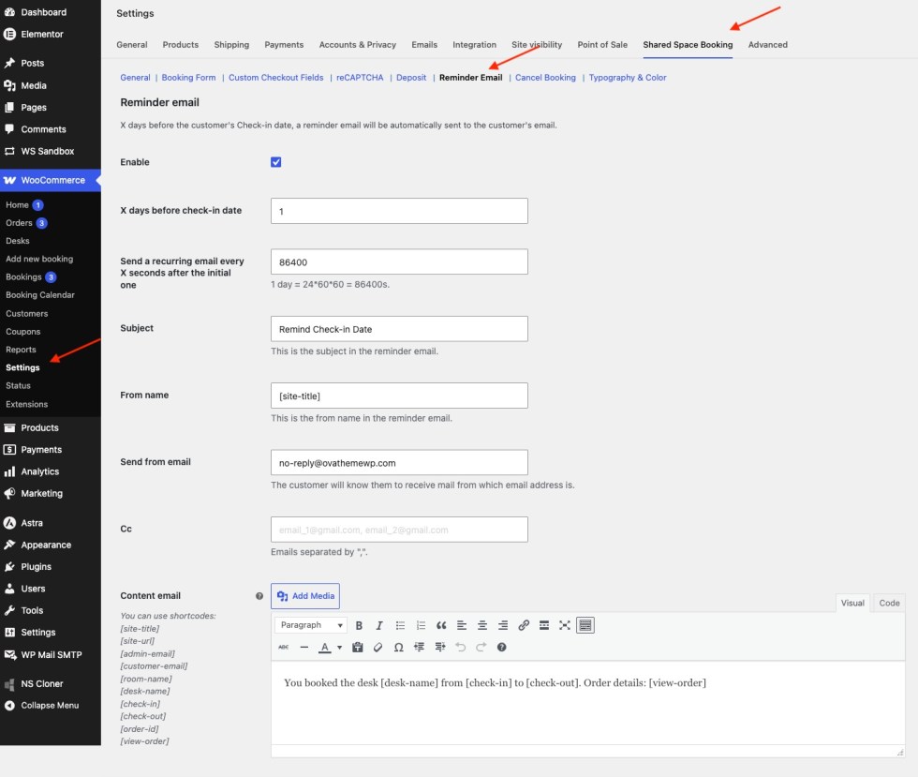
Task: Open the Plugins admin menu
Action: [36, 567]
